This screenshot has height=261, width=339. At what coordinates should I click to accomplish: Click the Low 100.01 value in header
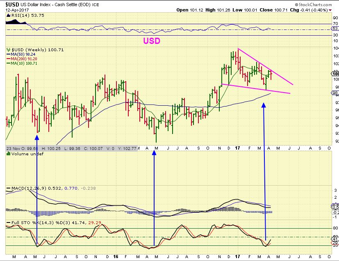[245, 10]
